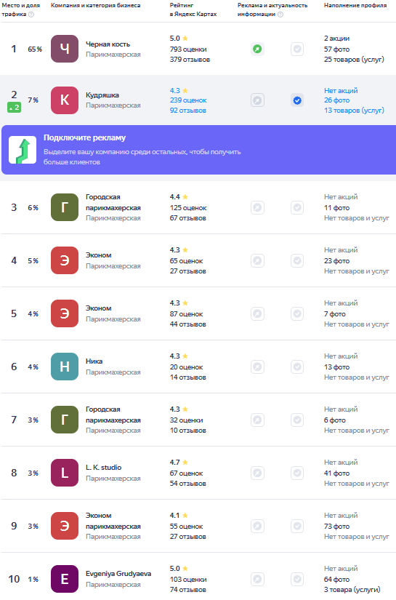Click the grey advertising icon for Кудряшка
The width and height of the screenshot is (396, 600).
click(257, 100)
